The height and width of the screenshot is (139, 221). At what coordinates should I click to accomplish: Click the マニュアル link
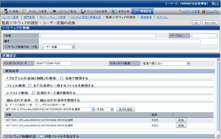point(212,11)
